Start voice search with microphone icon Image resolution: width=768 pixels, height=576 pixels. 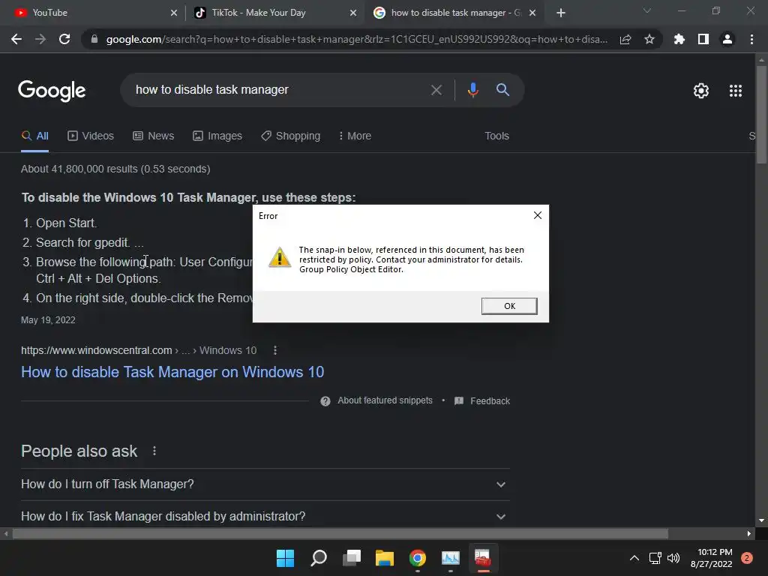click(472, 90)
